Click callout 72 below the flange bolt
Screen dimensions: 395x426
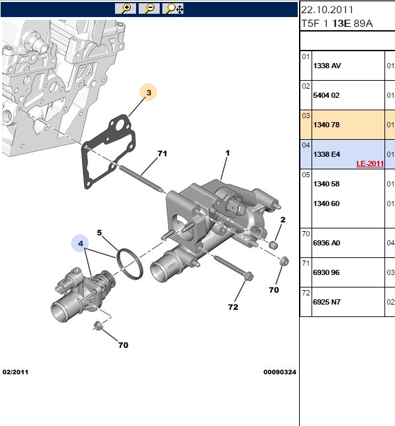tap(233, 307)
